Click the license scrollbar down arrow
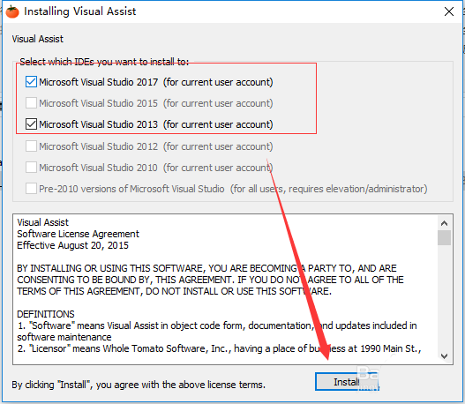Screen dimensions: 465x404 (444, 356)
